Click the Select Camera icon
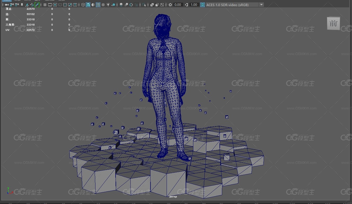This screenshot has height=204, width=352. (7, 5)
